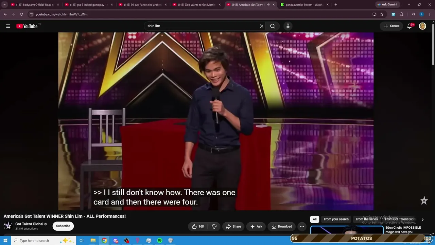Select the All filter chip

(x=315, y=219)
